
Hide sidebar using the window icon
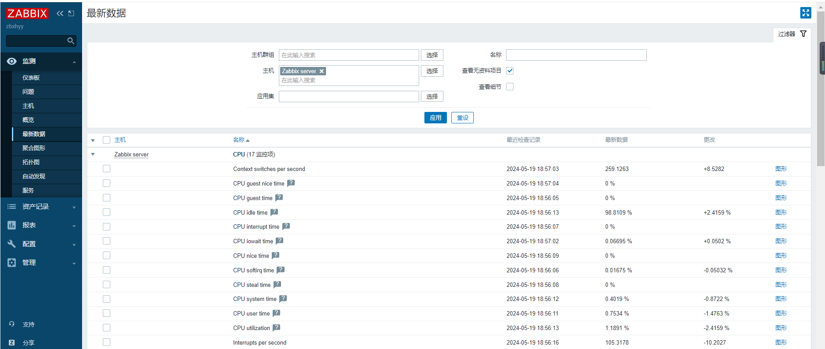pos(71,14)
